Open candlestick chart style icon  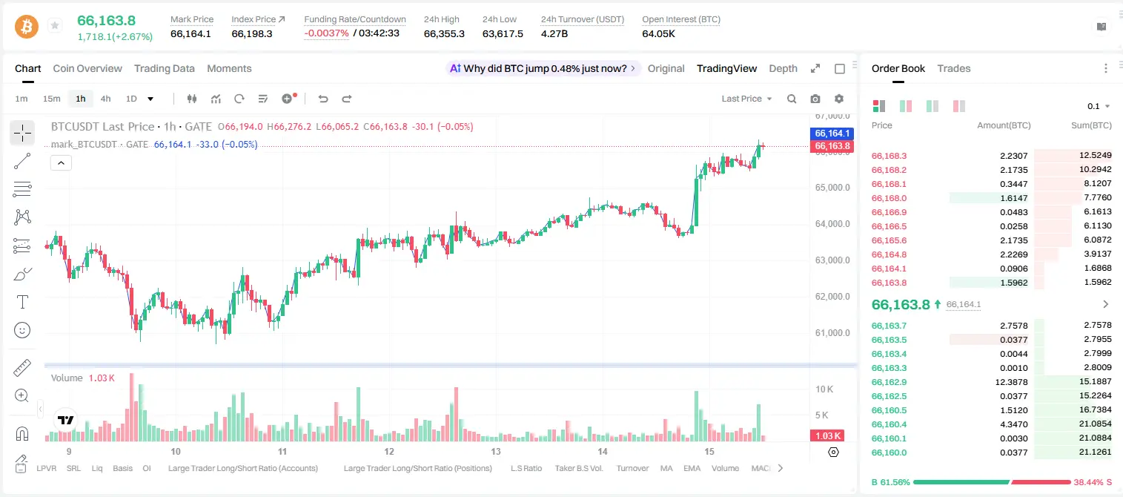(x=192, y=99)
